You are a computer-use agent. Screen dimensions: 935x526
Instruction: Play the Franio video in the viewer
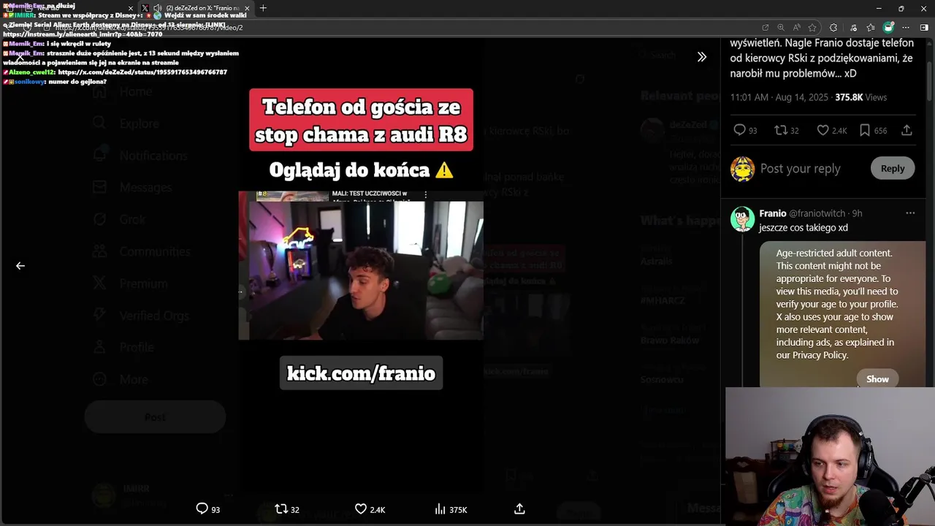(361, 266)
